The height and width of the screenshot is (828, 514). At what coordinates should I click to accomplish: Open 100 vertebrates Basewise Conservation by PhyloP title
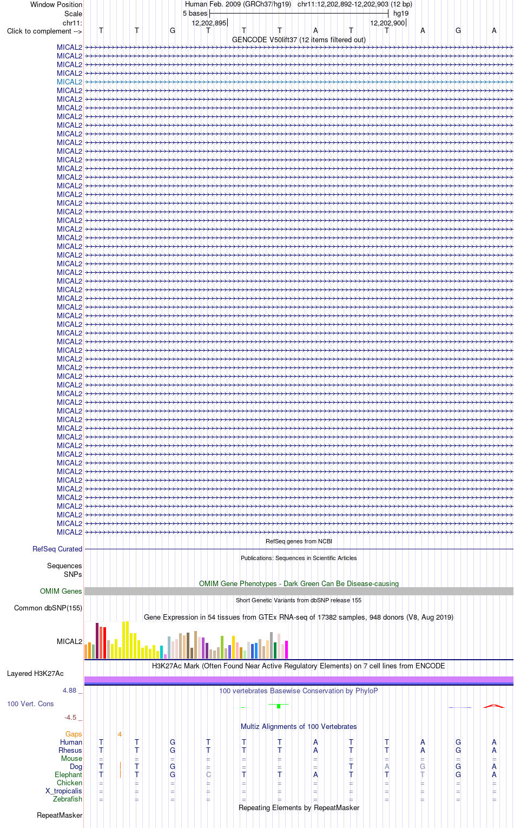point(299,691)
